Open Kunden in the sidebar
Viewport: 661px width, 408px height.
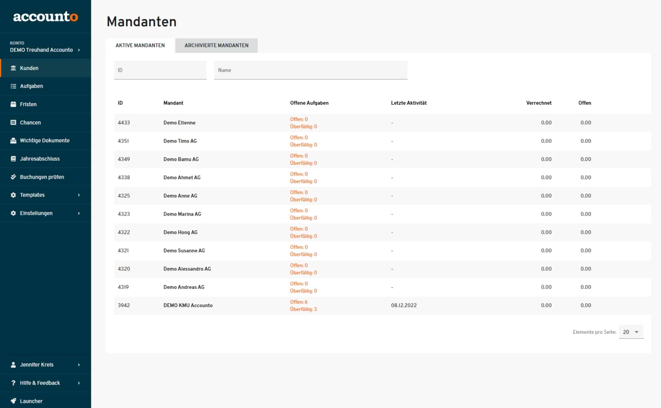pos(45,68)
